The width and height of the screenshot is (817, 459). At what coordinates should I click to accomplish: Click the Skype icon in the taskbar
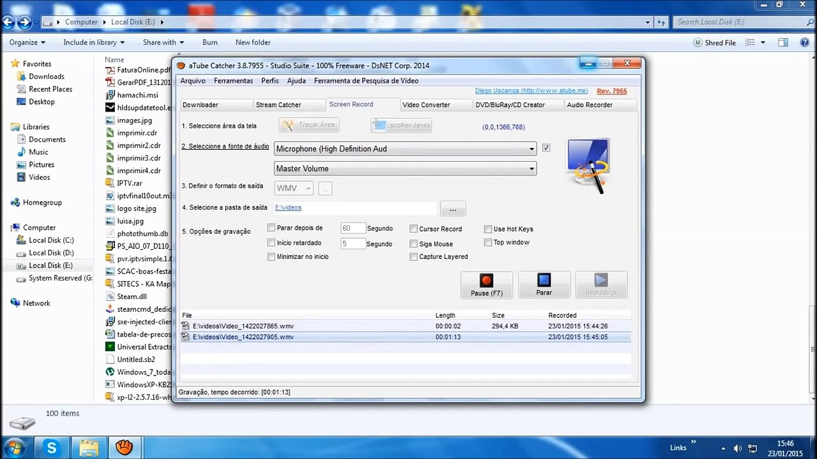pyautogui.click(x=52, y=447)
